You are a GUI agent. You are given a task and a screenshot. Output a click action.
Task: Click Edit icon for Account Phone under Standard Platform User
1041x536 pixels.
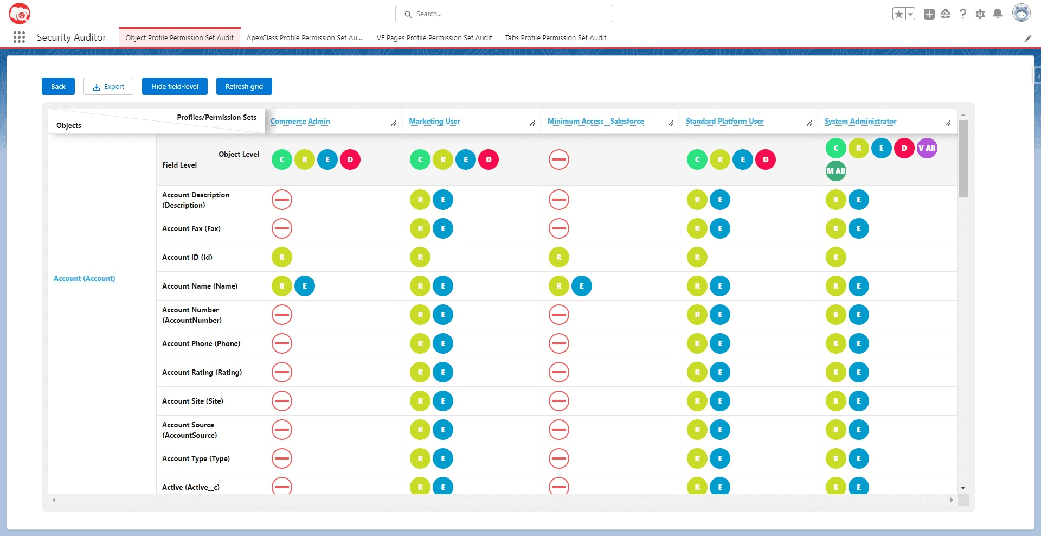(720, 343)
